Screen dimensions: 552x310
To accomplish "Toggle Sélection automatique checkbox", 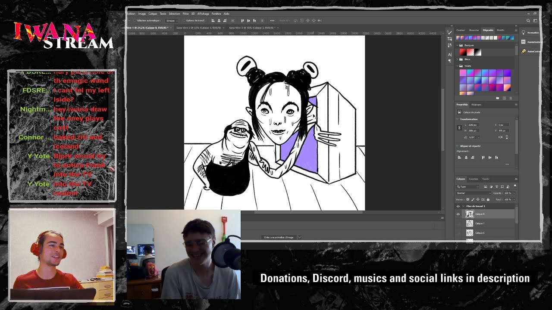I will (135, 20).
